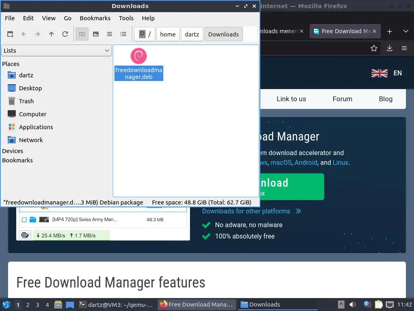Open removable media tray icon
The image size is (414, 311).
(341, 305)
